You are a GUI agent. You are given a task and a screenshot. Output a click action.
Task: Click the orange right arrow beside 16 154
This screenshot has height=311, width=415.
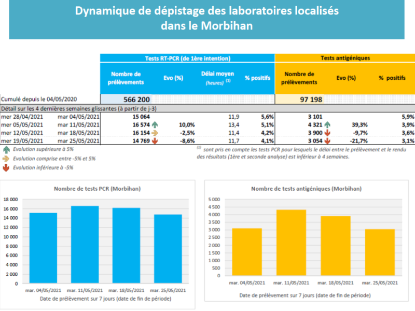coord(155,133)
